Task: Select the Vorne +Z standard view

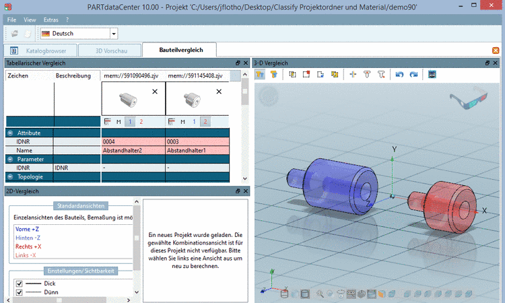Action: [28, 229]
